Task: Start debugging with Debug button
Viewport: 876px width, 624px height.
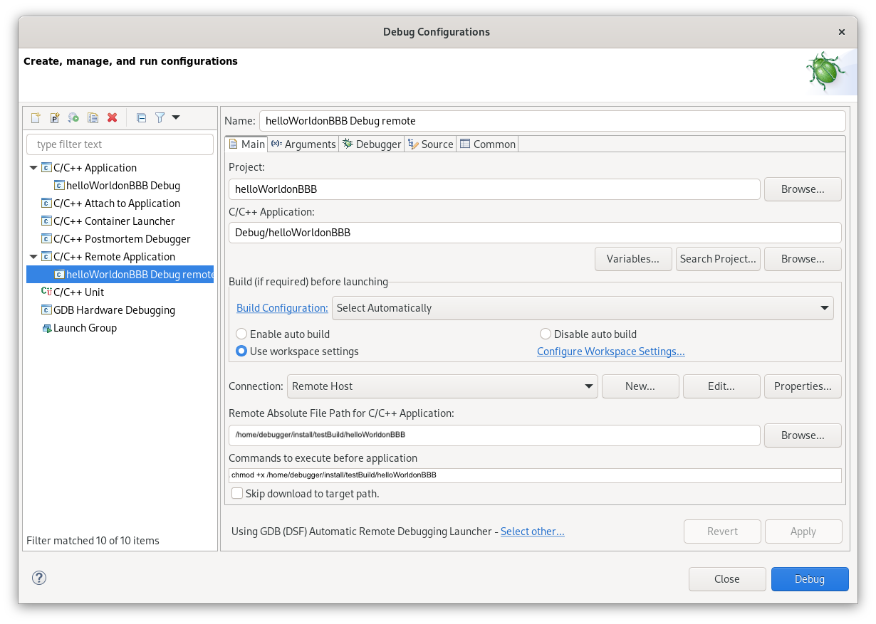Action: click(x=810, y=579)
